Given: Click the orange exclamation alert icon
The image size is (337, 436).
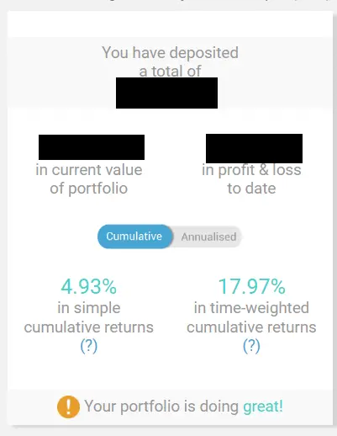Looking at the screenshot, I should (68, 407).
